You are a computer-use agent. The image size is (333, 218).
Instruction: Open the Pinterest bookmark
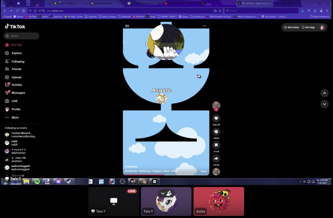tap(138, 17)
